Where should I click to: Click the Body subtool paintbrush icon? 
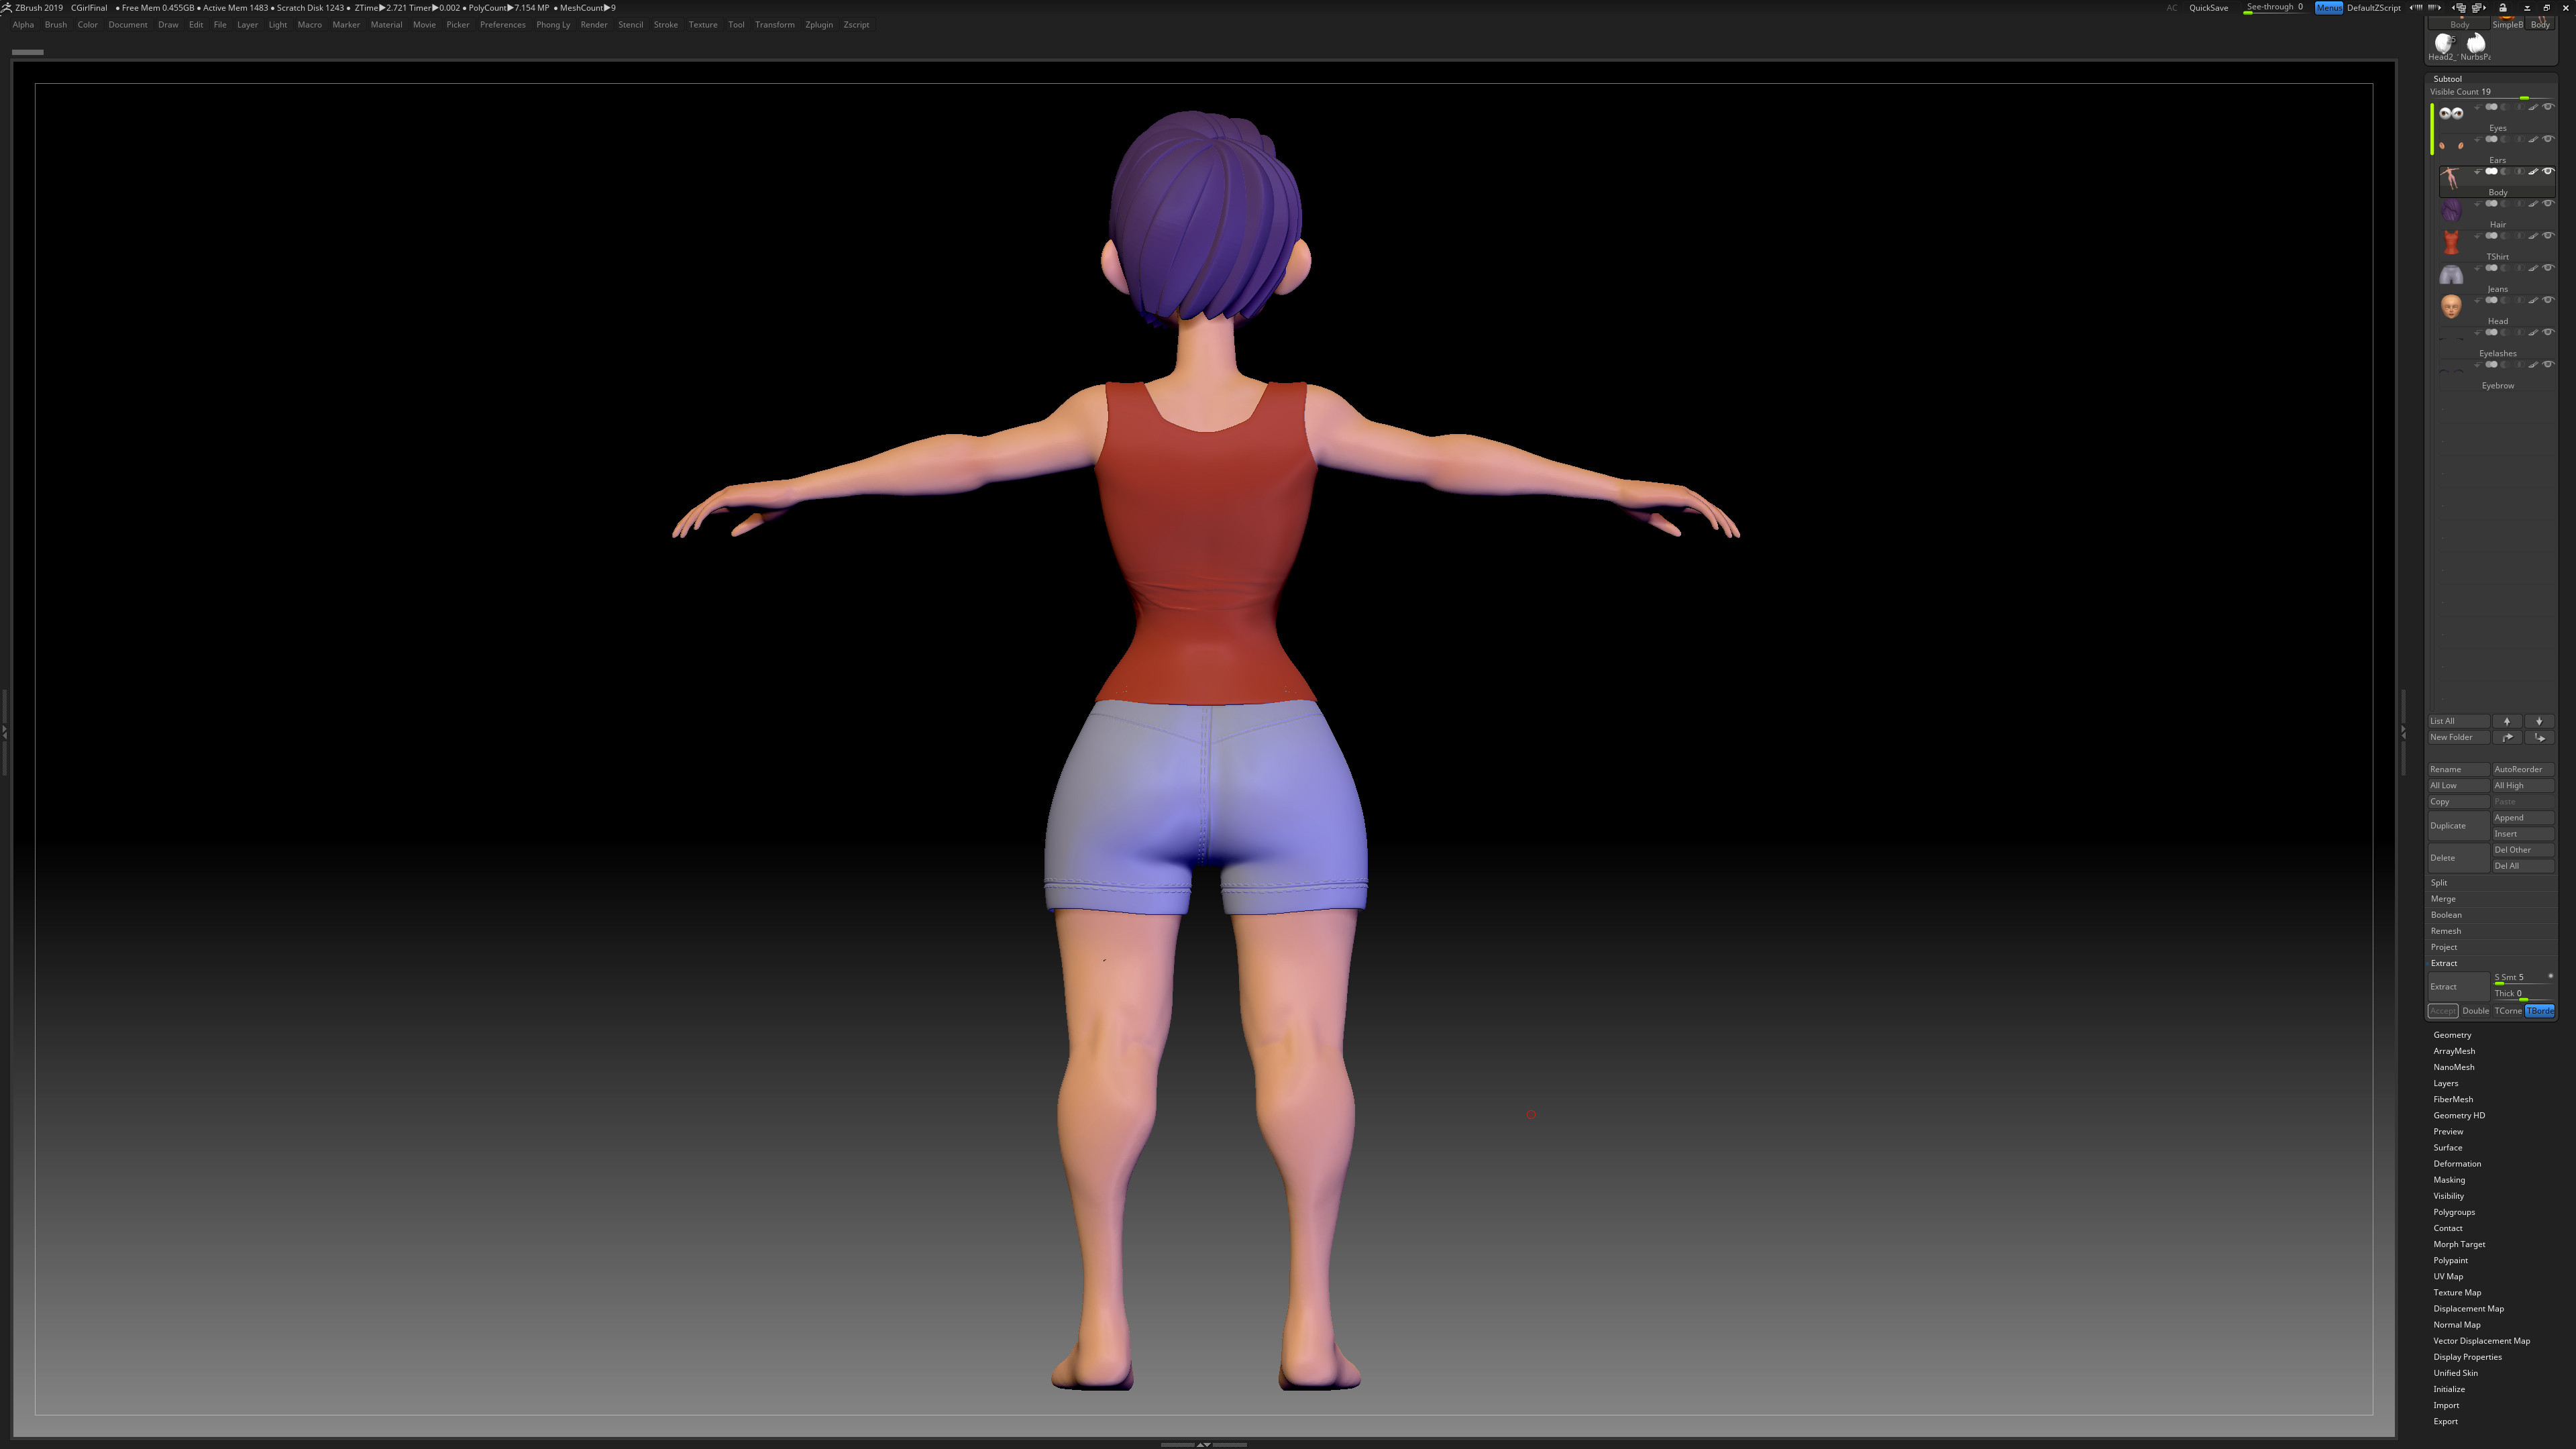[2533, 172]
